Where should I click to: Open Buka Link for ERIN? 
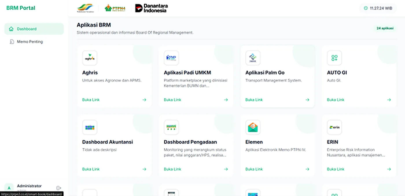coord(336,169)
